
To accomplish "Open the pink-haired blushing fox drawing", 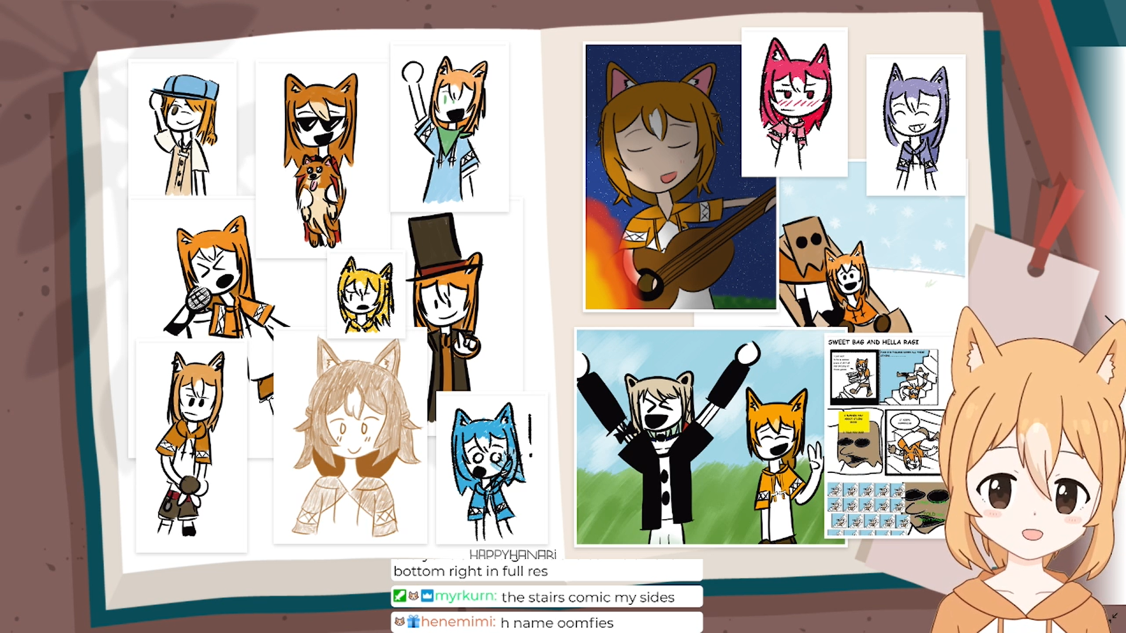I will point(794,103).
